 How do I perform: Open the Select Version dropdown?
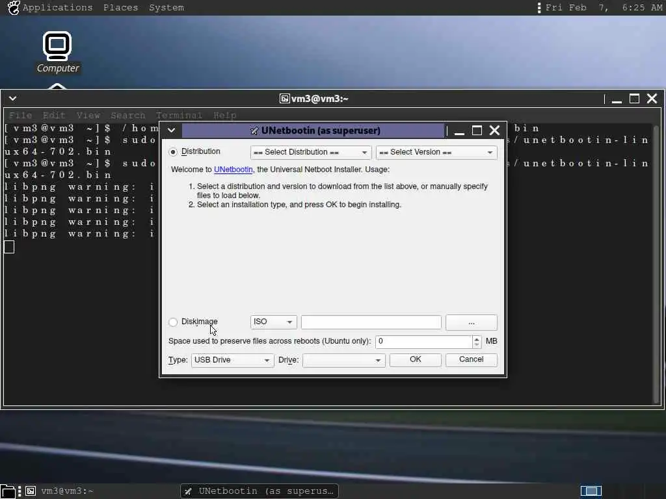tap(436, 152)
